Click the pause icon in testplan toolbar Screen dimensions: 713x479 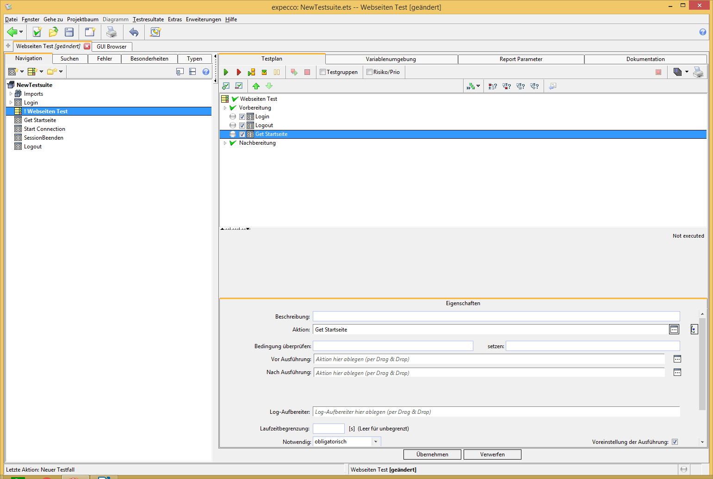tap(277, 72)
